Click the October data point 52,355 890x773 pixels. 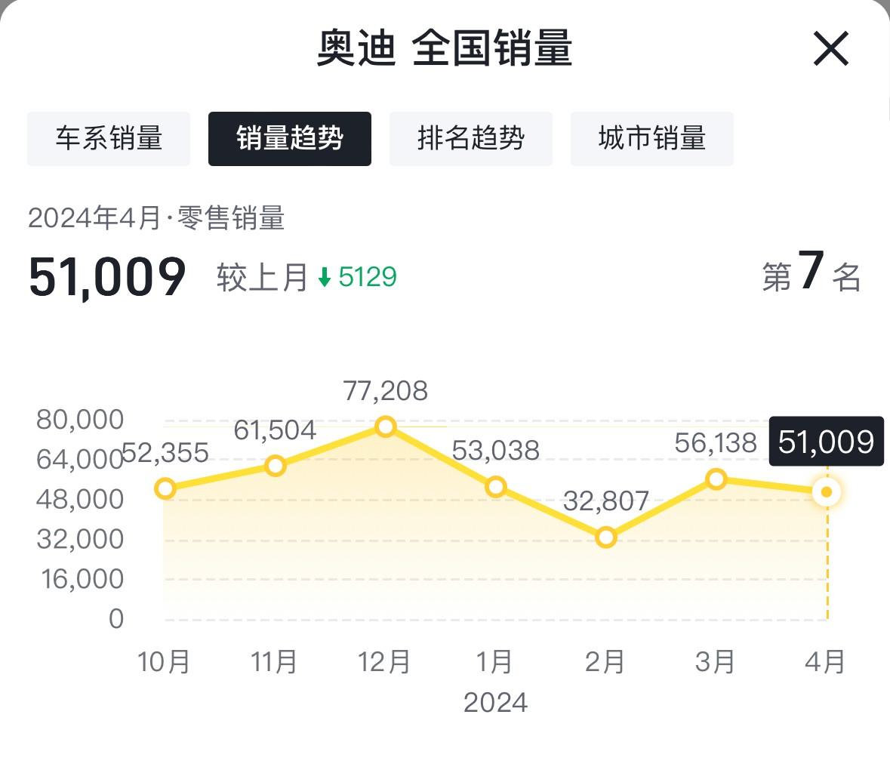165,488
